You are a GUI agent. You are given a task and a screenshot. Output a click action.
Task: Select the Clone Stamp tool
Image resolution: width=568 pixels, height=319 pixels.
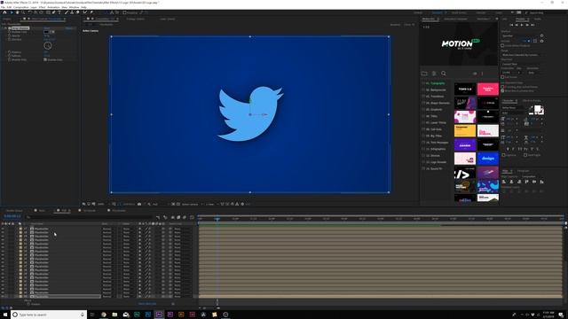click(x=72, y=12)
